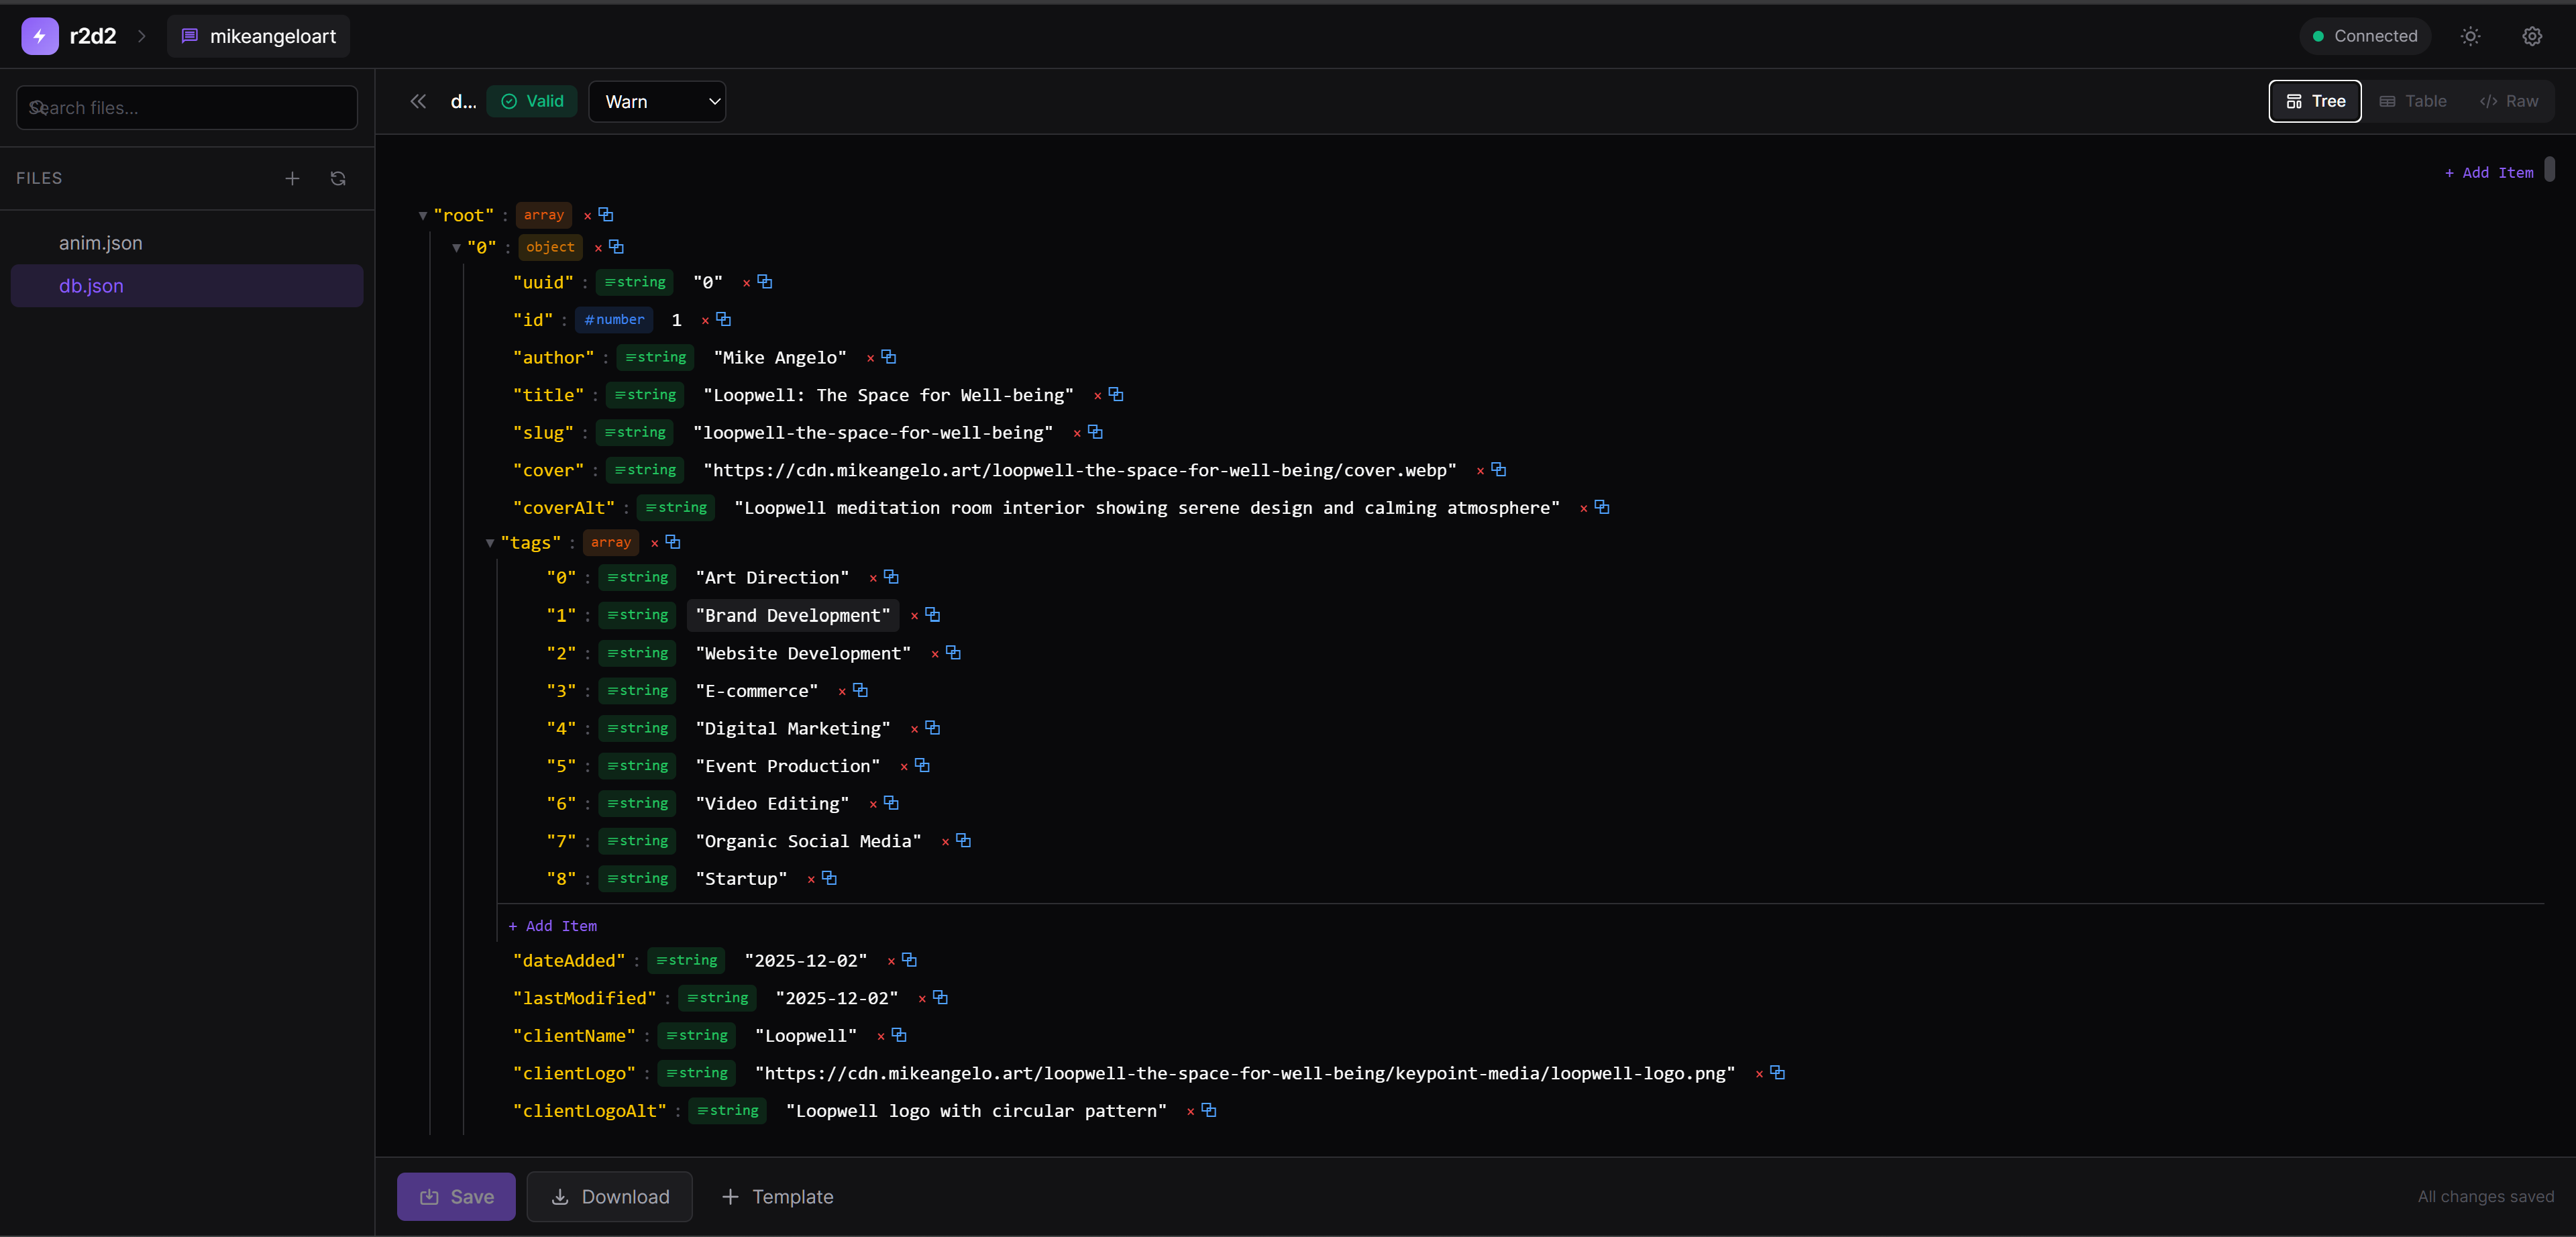Delete the uuid field
Viewport: 2576px width, 1237px height.
746,284
